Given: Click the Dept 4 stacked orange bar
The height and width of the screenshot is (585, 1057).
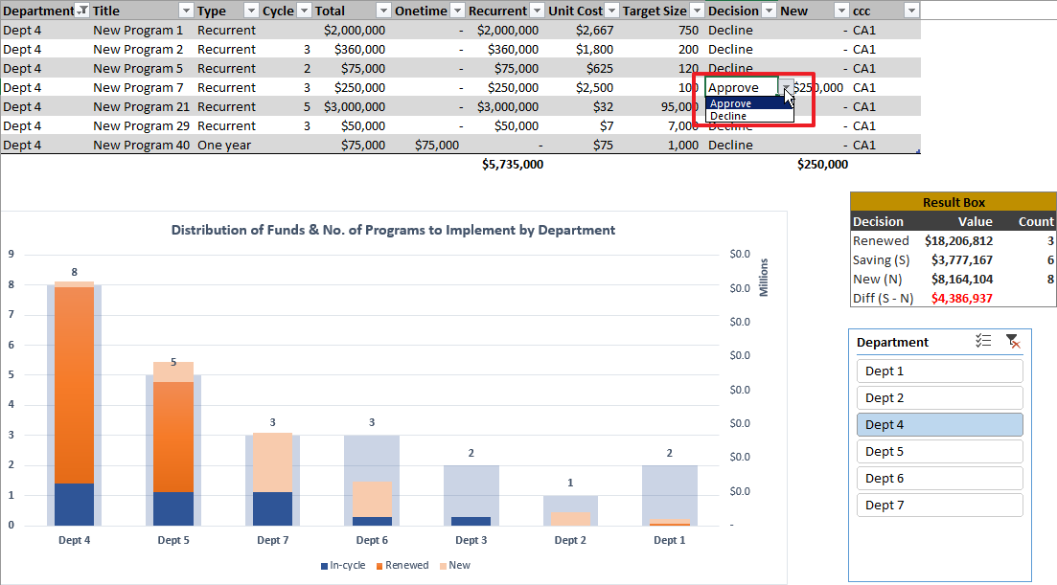Looking at the screenshot, I should (x=74, y=383).
